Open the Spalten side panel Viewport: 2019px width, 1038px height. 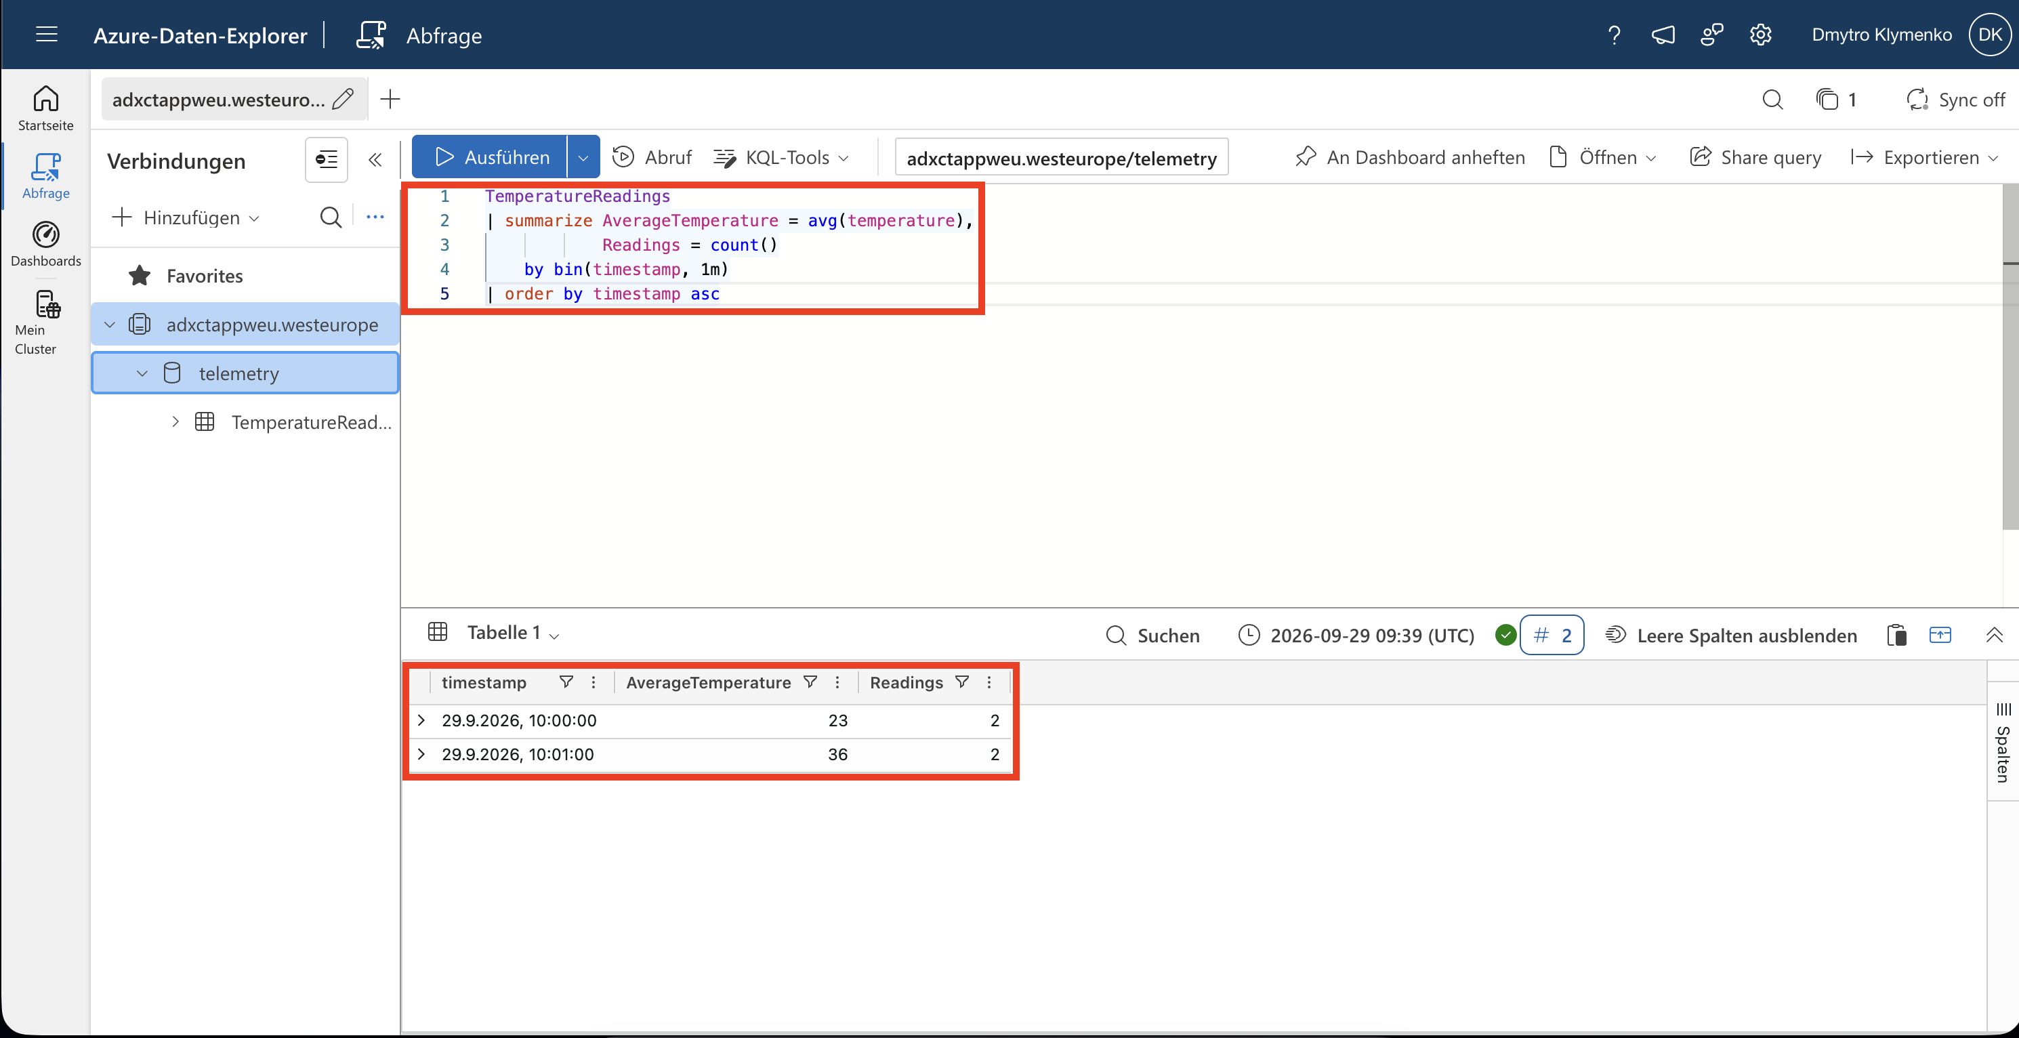tap(2003, 742)
